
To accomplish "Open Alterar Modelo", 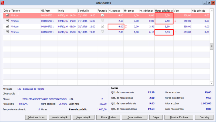I will point(108,117).
